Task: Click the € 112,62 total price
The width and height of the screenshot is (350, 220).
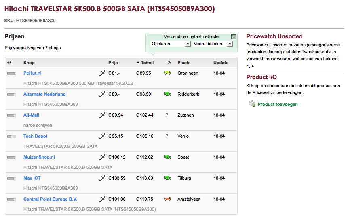Action: 144,157
